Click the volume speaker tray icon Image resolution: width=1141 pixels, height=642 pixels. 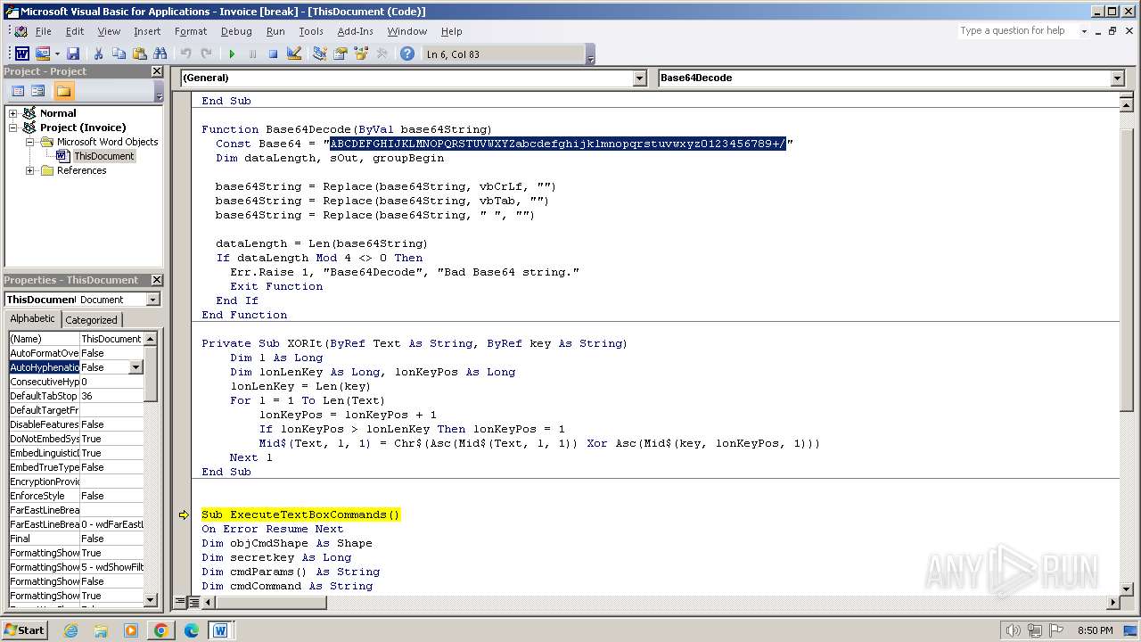pos(1013,630)
